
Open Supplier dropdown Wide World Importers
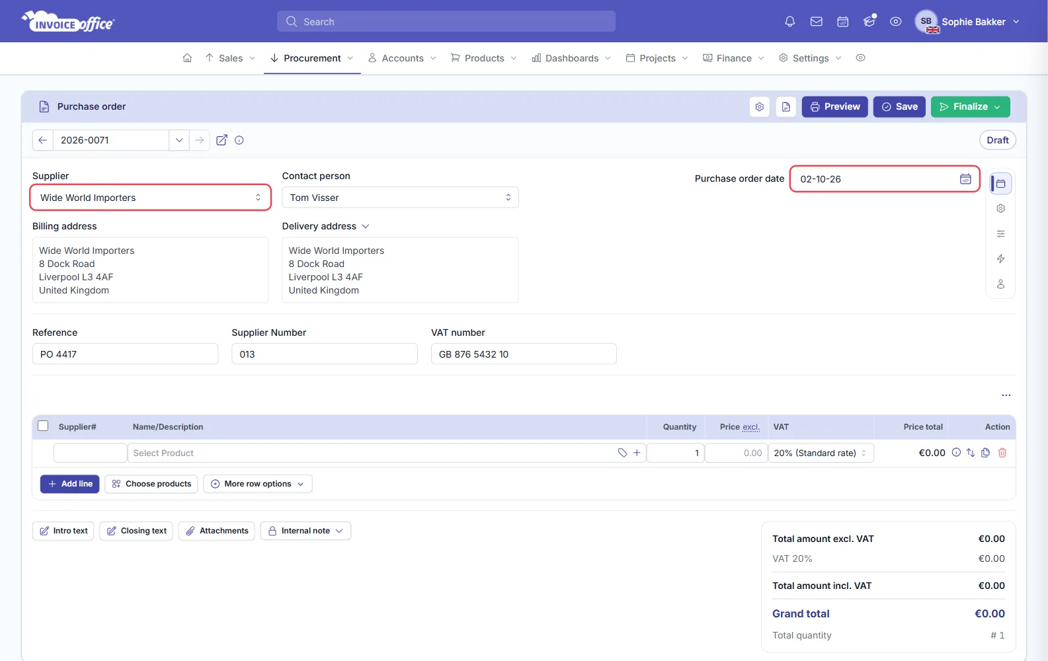click(151, 198)
